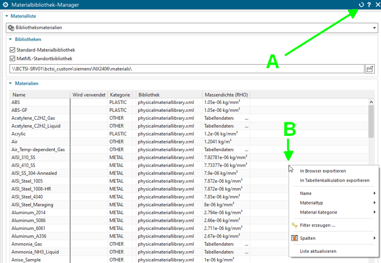This screenshot has height=263, width=381.
Task: Click the Spalten columns icon
Action: tap(295, 239)
